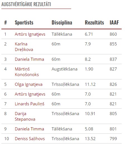Click the # rank column header
125x146 pixels.
click(x=6, y=23)
